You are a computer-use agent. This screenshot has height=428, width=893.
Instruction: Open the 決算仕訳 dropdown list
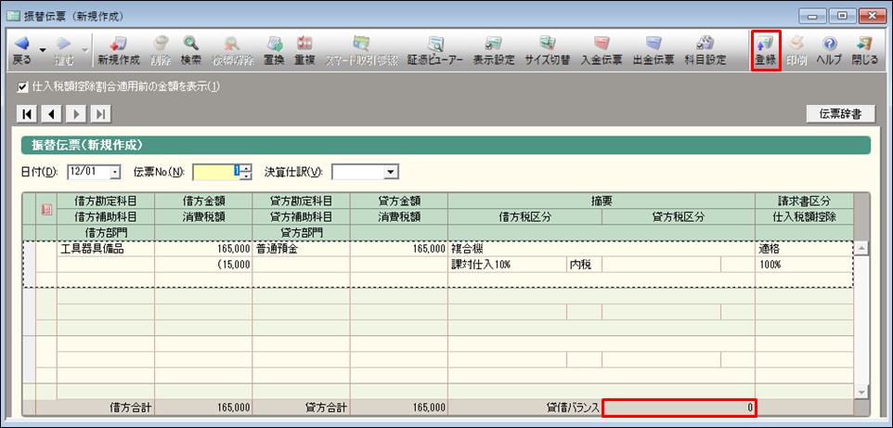tap(391, 172)
